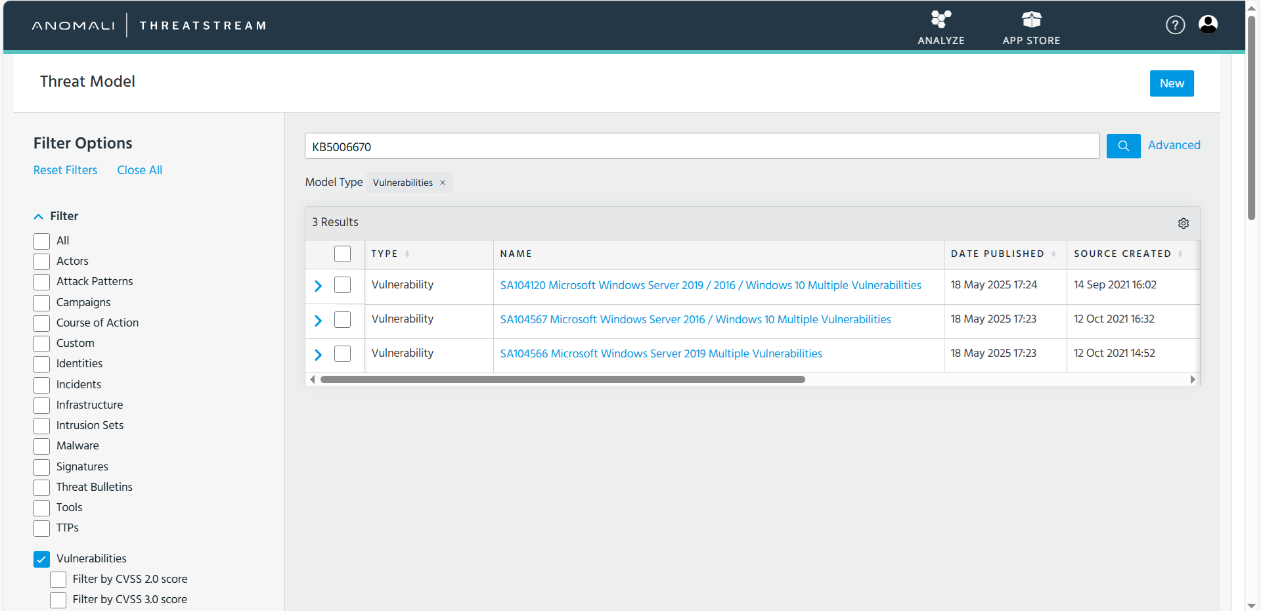Enable the Attack Patterns filter
1261x611 pixels.
click(x=41, y=282)
